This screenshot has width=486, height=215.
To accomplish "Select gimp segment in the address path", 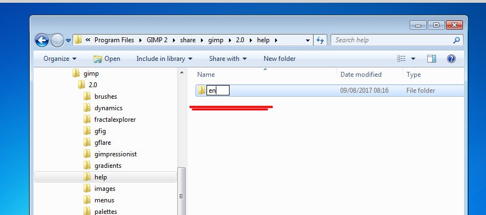I will tap(216, 40).
